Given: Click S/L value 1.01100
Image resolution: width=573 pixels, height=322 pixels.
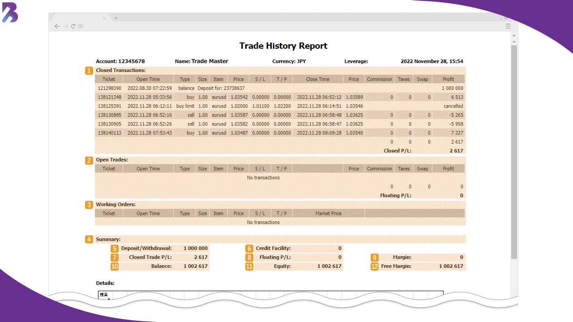Looking at the screenshot, I should click(261, 106).
